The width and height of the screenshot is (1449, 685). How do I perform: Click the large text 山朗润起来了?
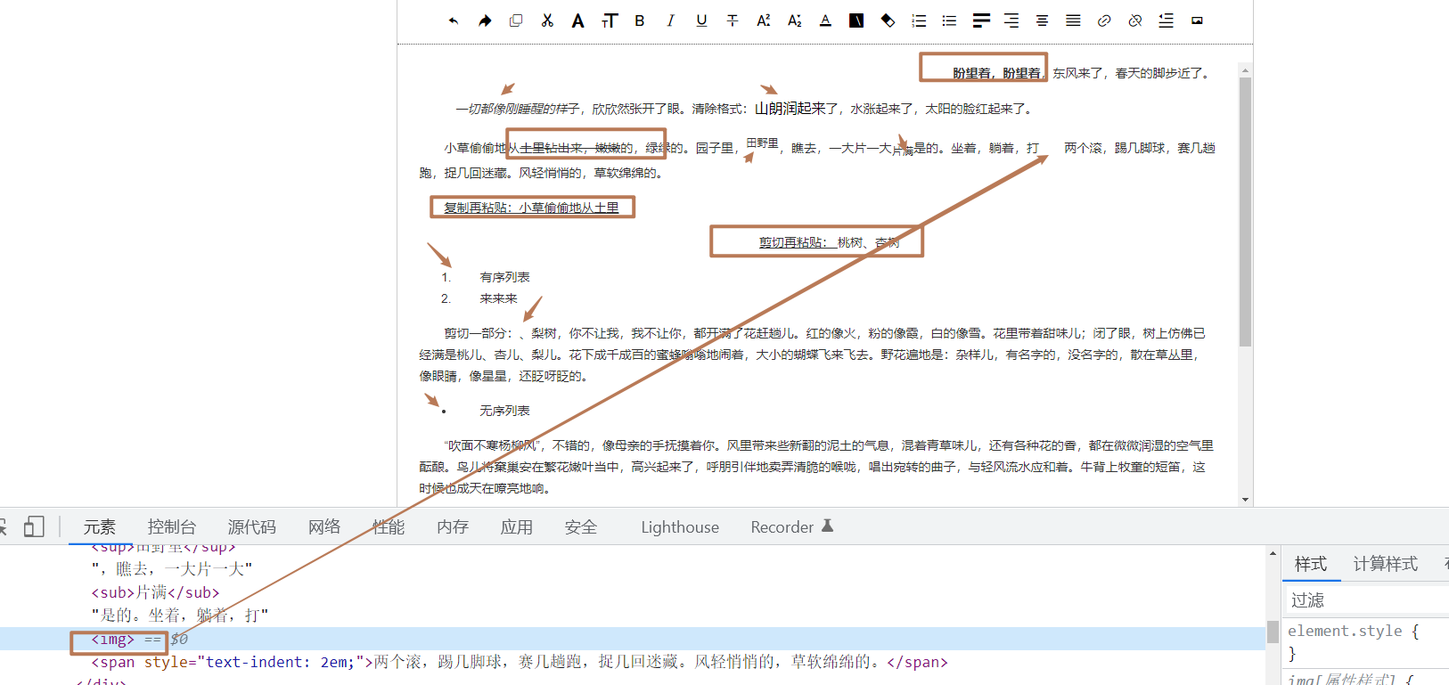point(797,109)
